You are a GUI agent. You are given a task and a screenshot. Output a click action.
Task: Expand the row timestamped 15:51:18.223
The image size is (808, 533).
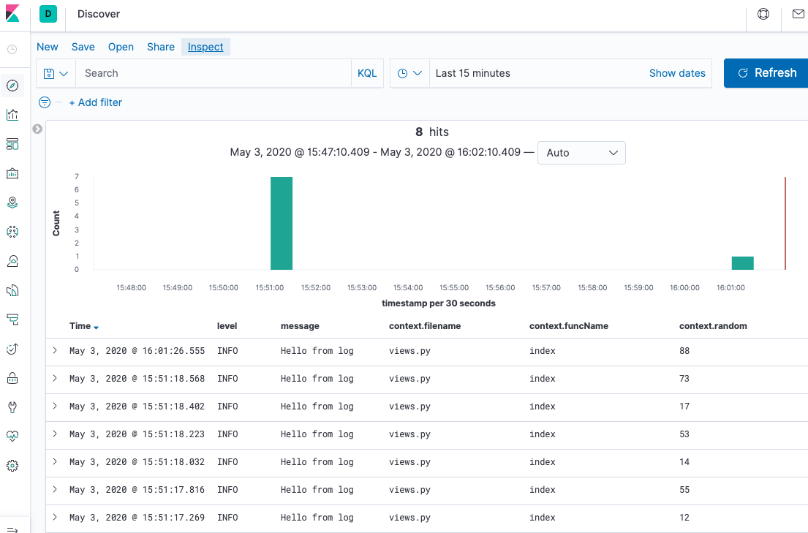[55, 434]
